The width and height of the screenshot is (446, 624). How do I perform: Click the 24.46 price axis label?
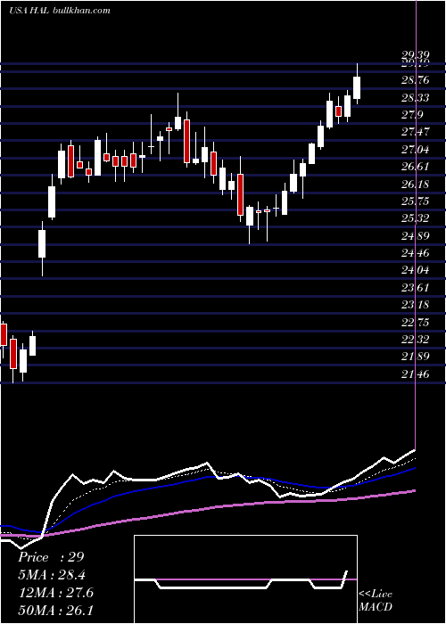click(x=415, y=253)
